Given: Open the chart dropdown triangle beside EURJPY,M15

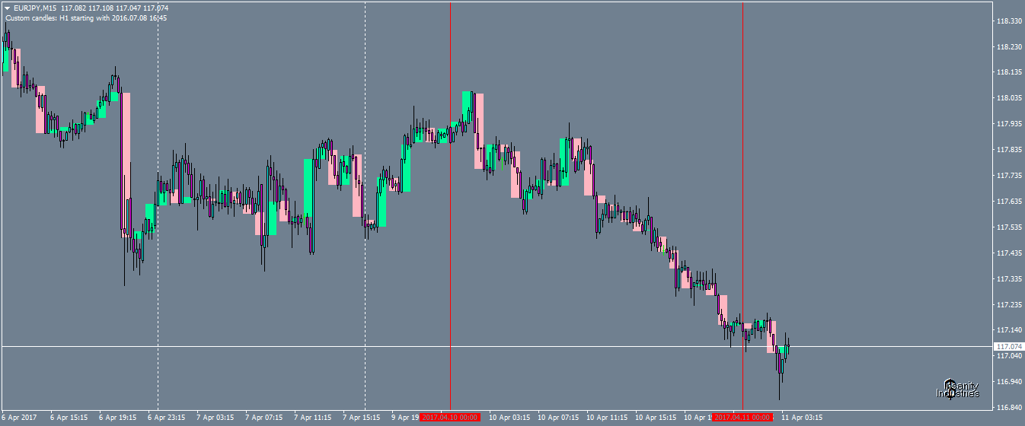Looking at the screenshot, I should pyautogui.click(x=7, y=8).
